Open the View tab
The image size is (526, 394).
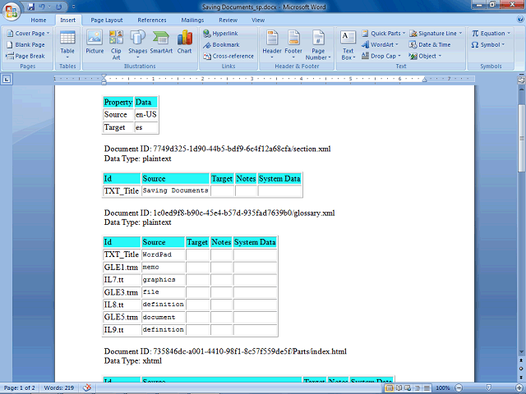[258, 20]
